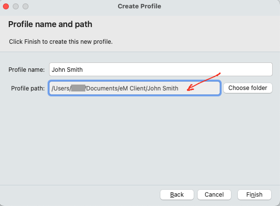The image size is (280, 206).
Task: Click the 'Profile name and path' heading
Action: [50, 24]
